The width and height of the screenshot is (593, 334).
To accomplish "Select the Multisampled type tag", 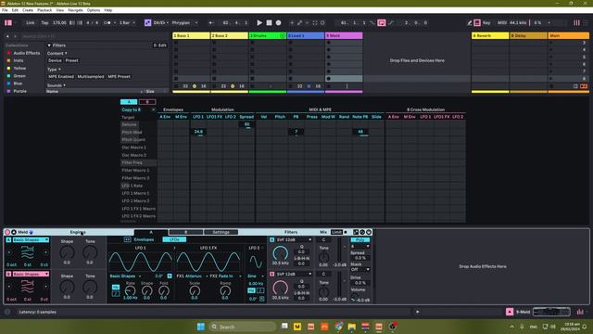I will (x=91, y=76).
